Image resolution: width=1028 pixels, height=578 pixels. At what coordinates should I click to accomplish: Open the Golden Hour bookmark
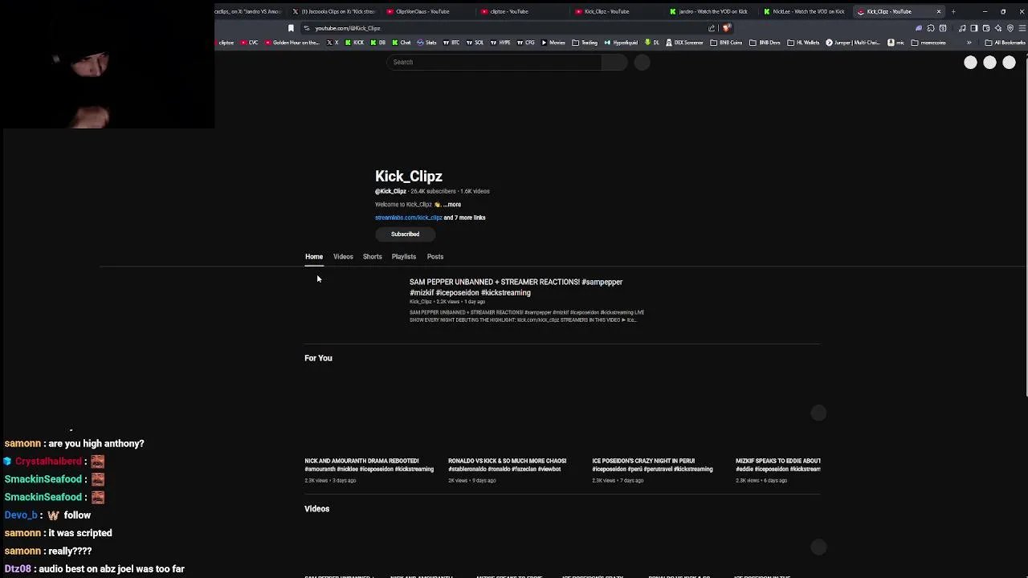point(292,43)
